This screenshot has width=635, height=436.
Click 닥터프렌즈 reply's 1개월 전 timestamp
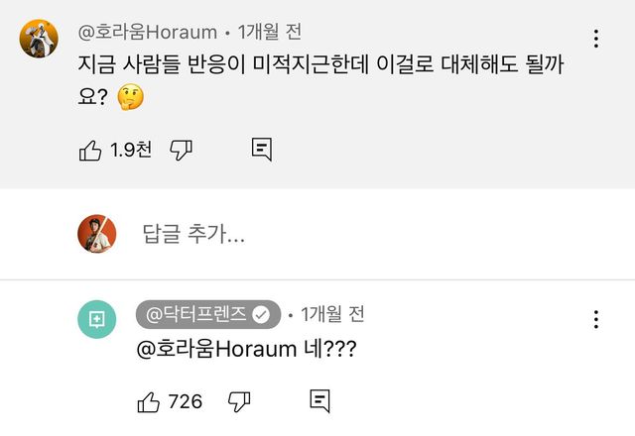point(332,314)
